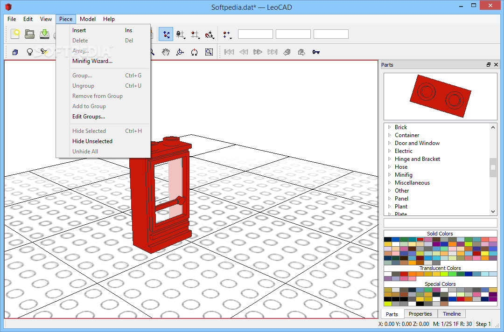The width and height of the screenshot is (504, 332).
Task: Open the View menu
Action: pos(46,19)
